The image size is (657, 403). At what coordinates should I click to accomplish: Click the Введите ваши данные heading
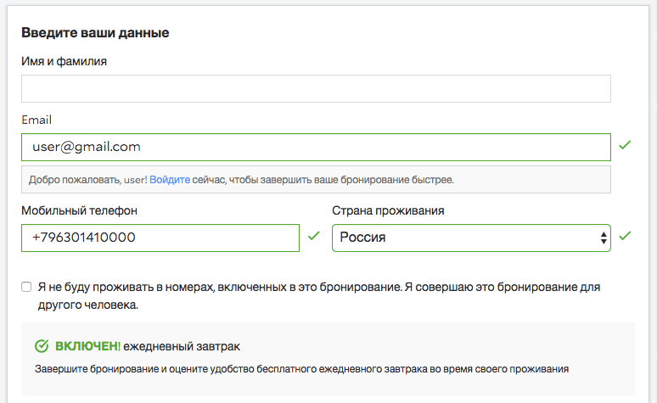[95, 33]
